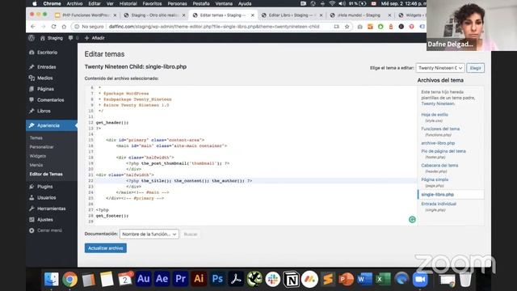Viewport: 517px width, 291px height.
Task: Open Herramientas admin section
Action: click(51, 209)
